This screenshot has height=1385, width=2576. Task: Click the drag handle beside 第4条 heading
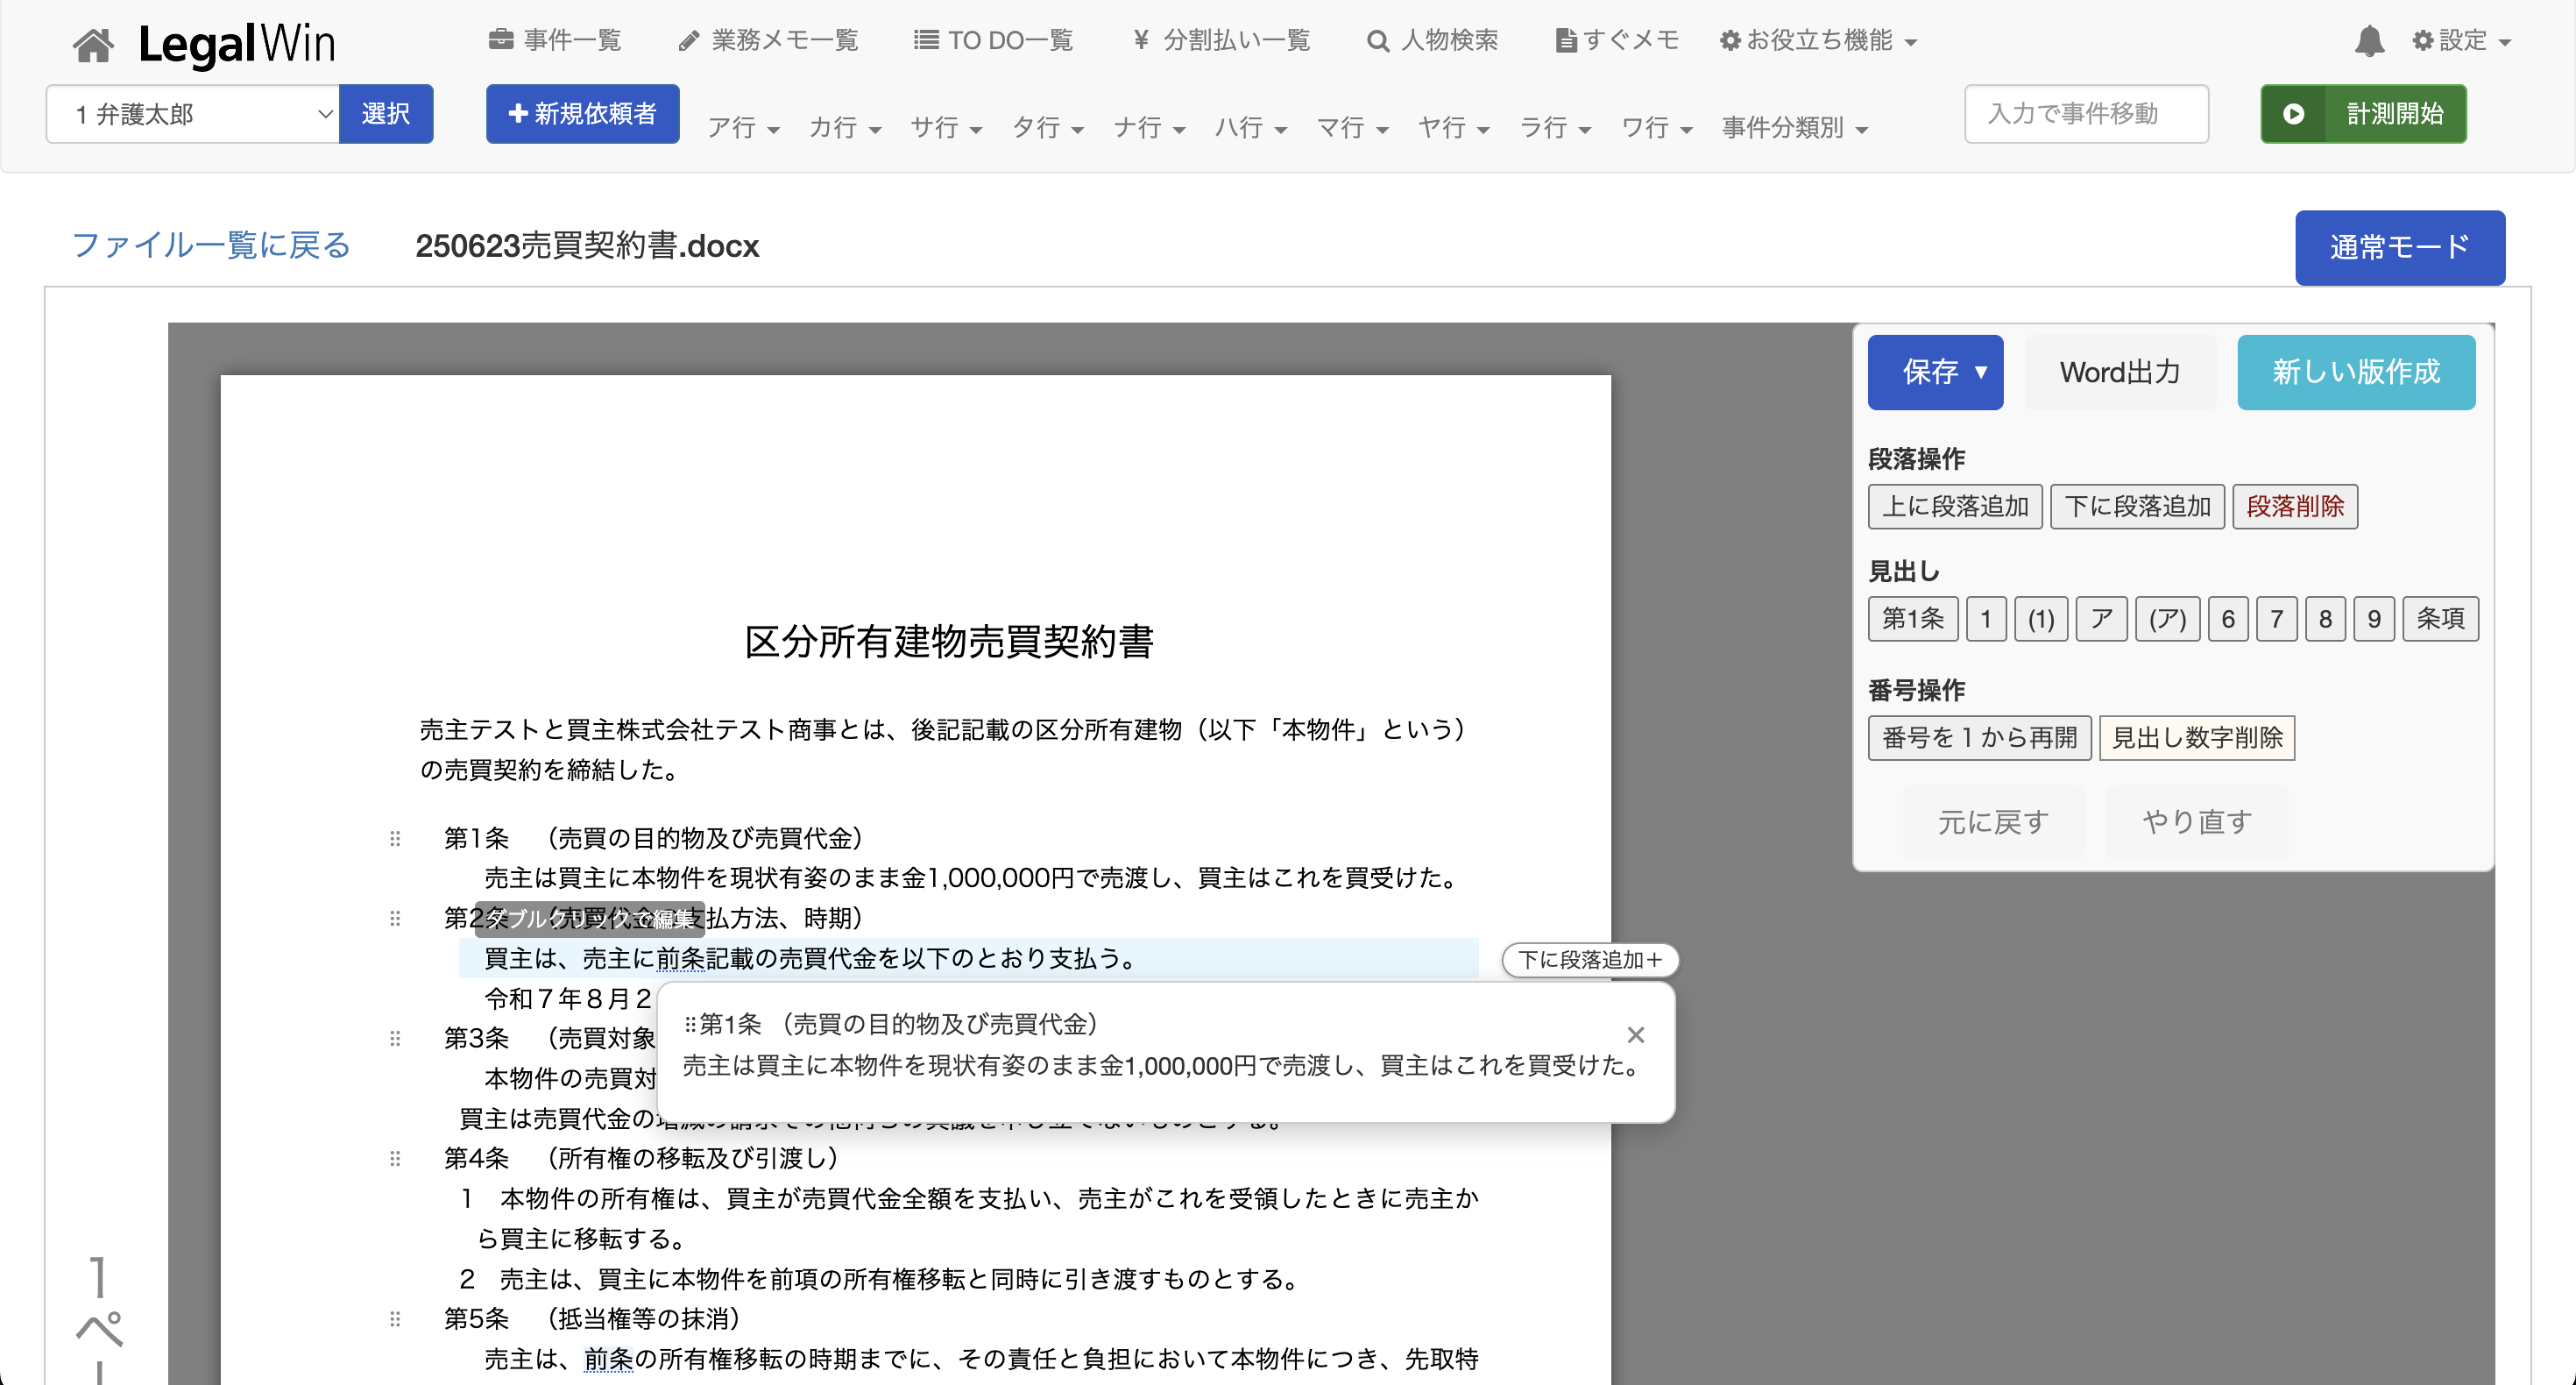[x=395, y=1159]
